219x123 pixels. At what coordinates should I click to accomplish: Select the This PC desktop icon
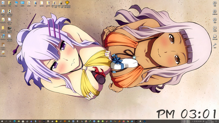(x=16, y=4)
